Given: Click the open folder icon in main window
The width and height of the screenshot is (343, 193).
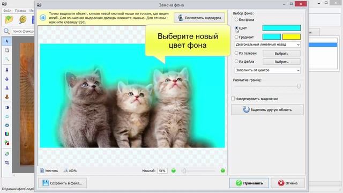Looking at the screenshot, I should point(9,20).
